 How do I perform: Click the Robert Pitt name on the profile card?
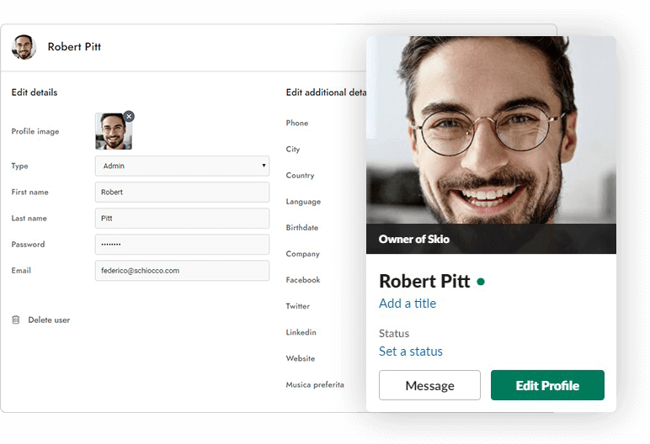pos(424,281)
